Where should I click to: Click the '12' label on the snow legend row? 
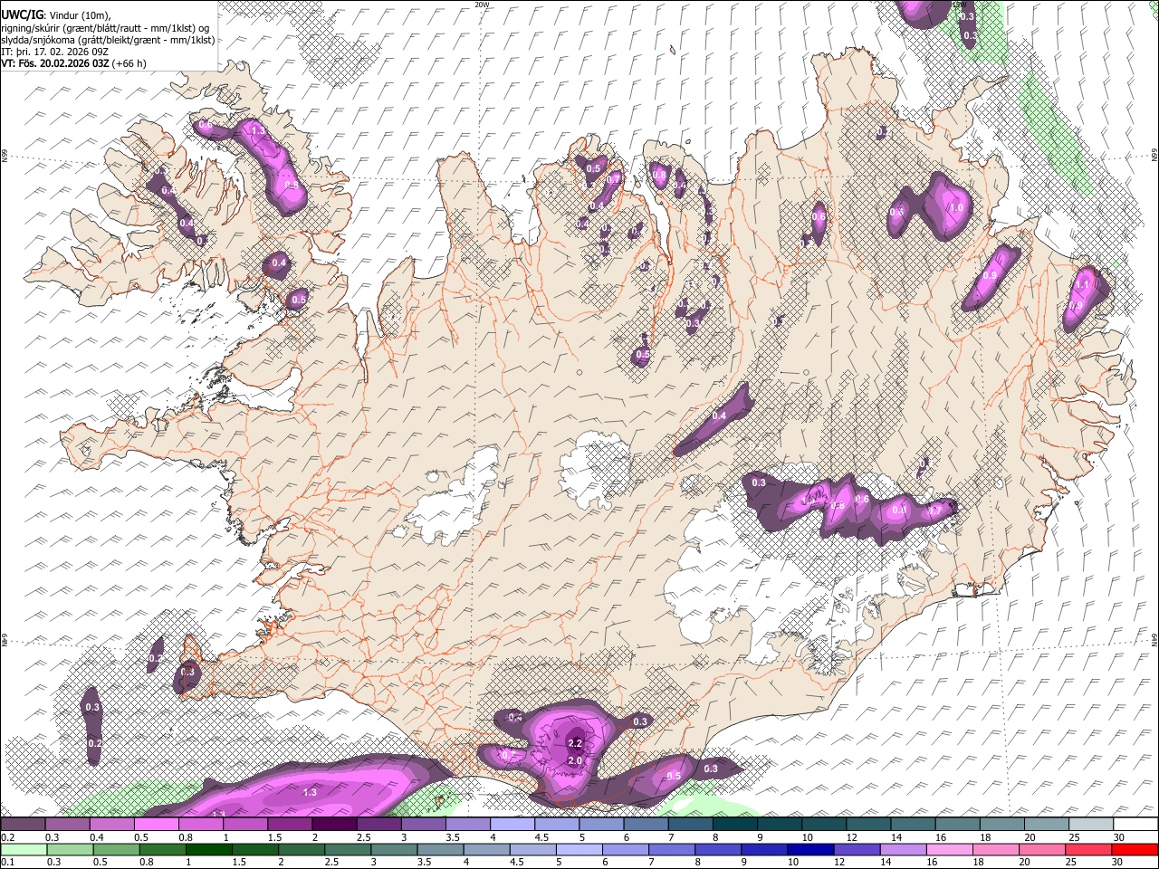(x=852, y=837)
